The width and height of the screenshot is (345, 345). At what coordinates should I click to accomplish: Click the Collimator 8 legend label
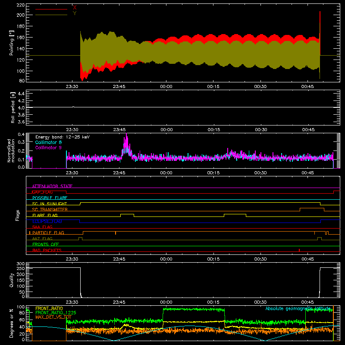[x=48, y=142]
